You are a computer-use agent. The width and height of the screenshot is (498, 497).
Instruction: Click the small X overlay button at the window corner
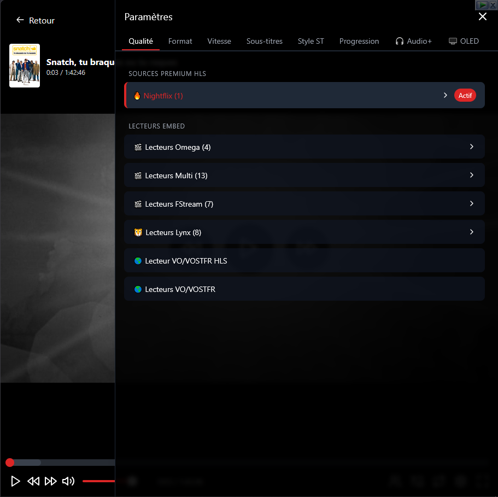[x=493, y=5]
